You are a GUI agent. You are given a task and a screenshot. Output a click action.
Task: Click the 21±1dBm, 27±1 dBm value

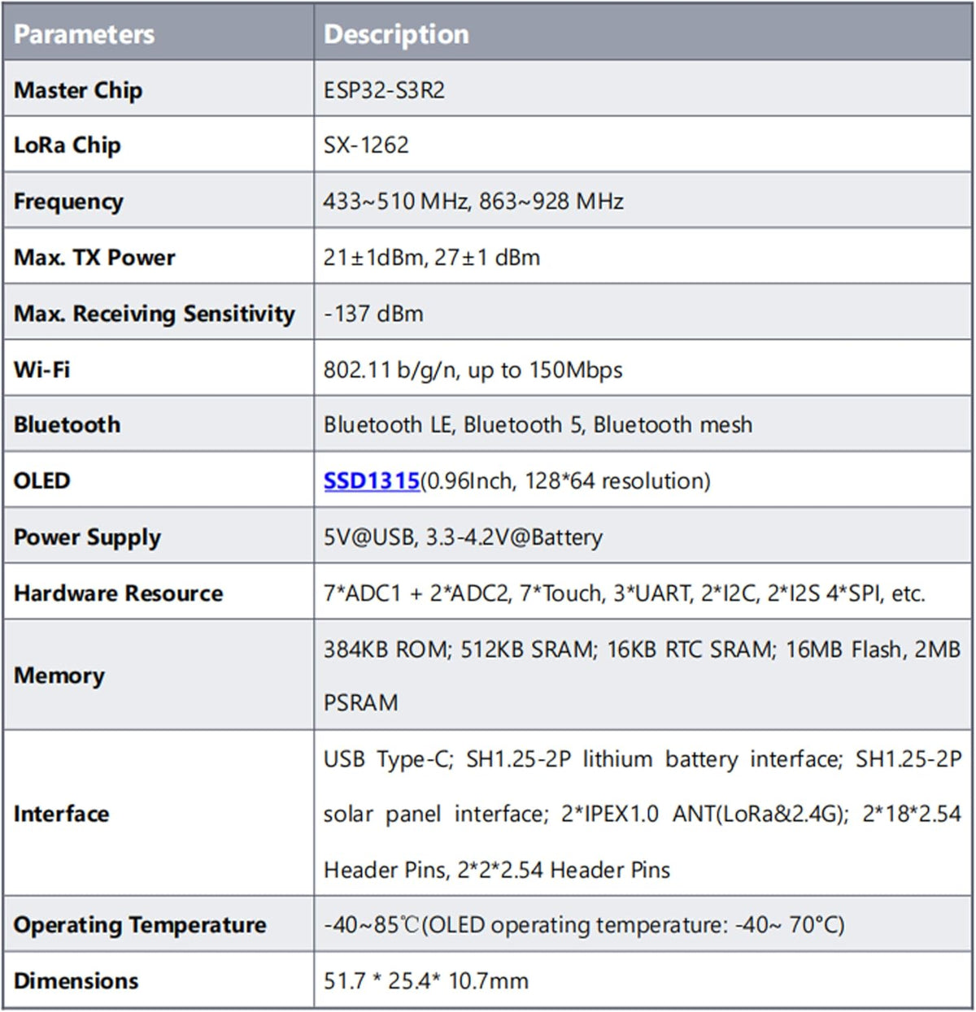(432, 258)
